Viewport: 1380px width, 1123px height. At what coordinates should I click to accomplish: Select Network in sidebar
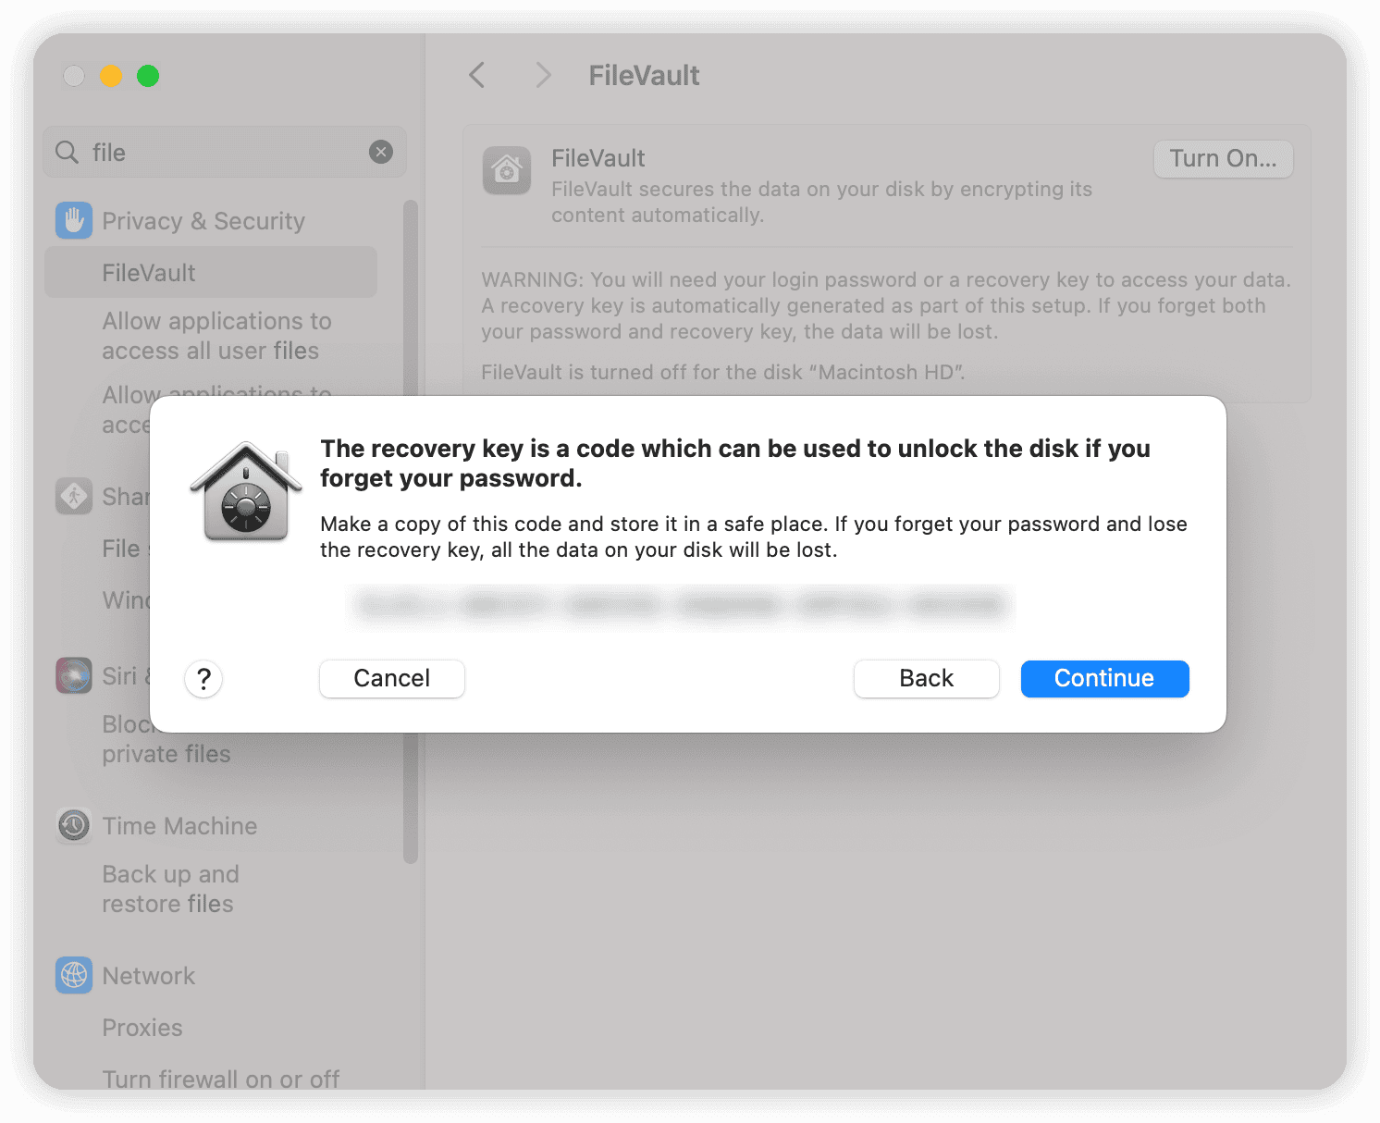[149, 976]
